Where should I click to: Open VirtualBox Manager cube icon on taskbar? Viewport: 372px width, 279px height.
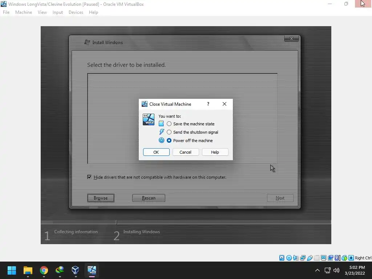tap(76, 270)
